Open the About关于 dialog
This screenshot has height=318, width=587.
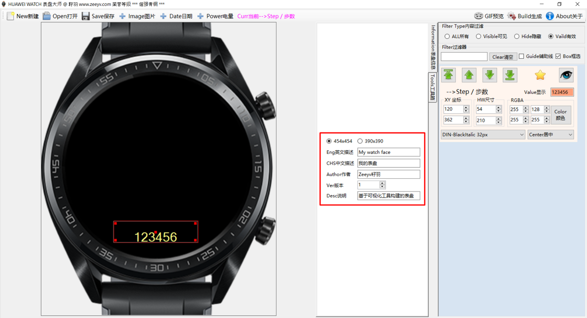click(564, 16)
